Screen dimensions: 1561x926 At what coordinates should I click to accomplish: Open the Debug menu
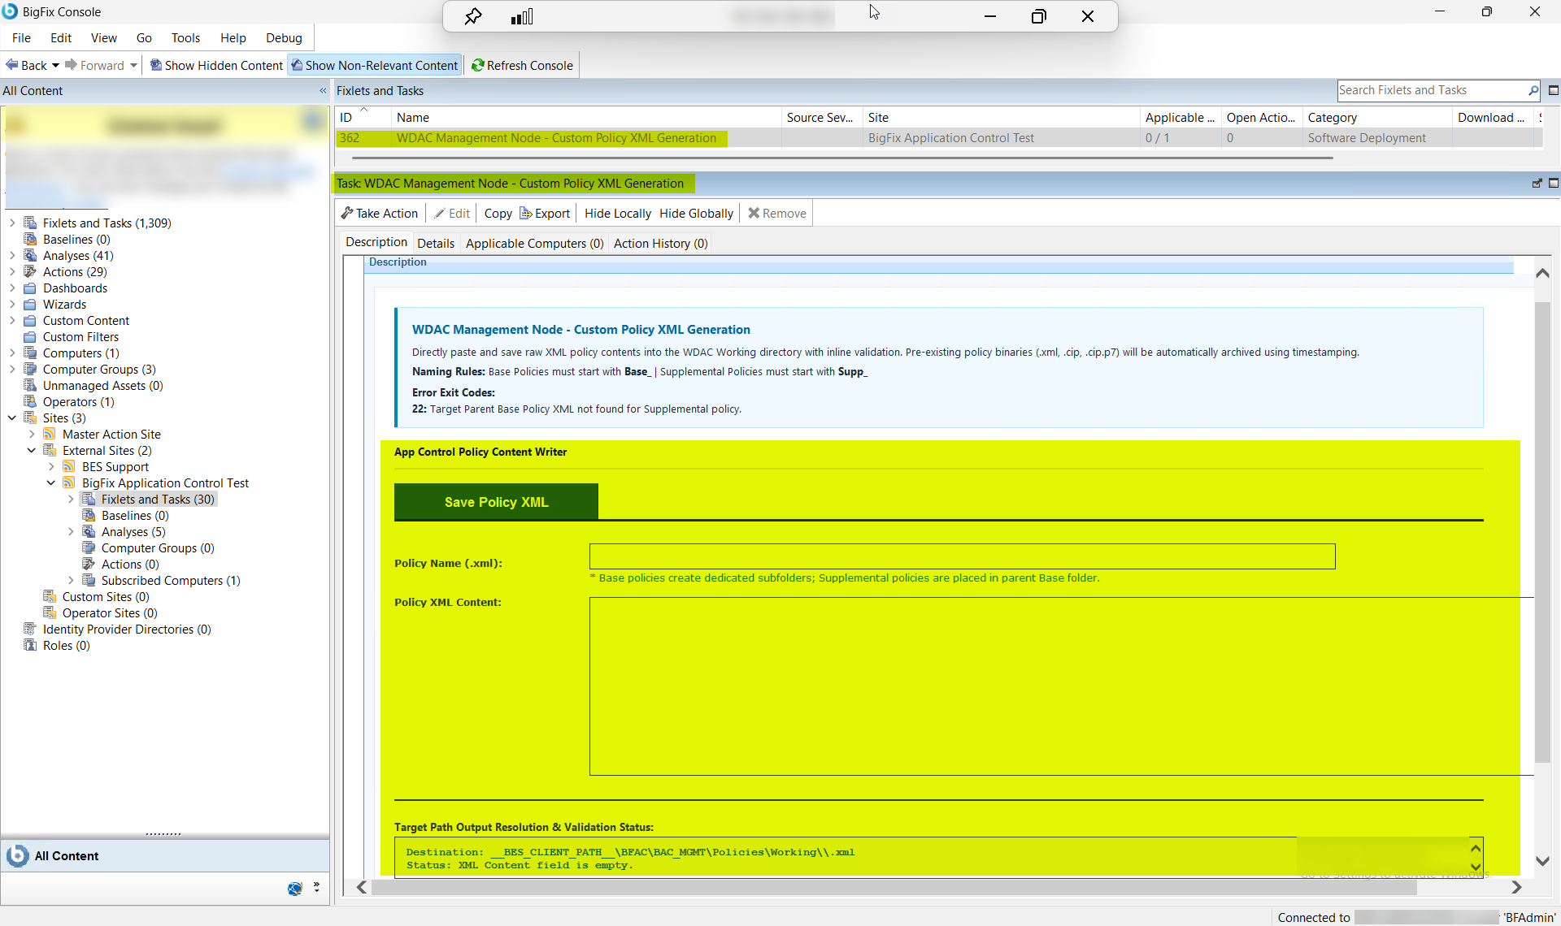pyautogui.click(x=284, y=37)
